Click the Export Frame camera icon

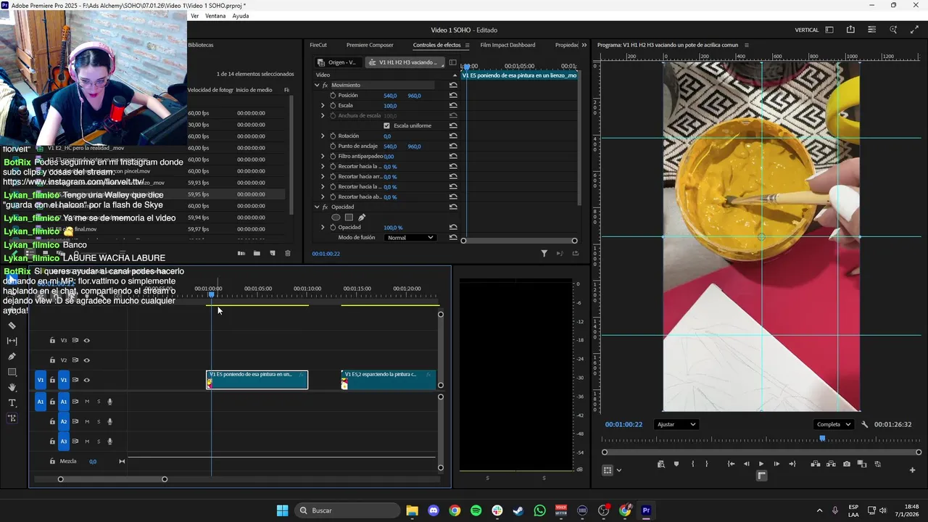pos(847,464)
